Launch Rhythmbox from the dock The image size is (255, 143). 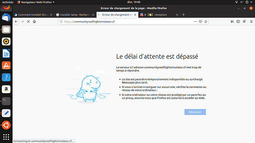(6, 41)
